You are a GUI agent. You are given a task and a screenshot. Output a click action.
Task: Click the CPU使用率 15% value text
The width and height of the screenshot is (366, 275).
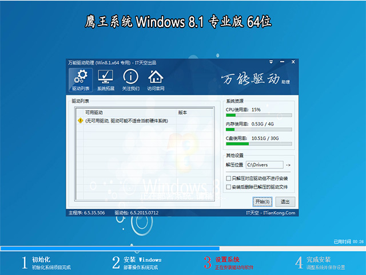pyautogui.click(x=256, y=109)
